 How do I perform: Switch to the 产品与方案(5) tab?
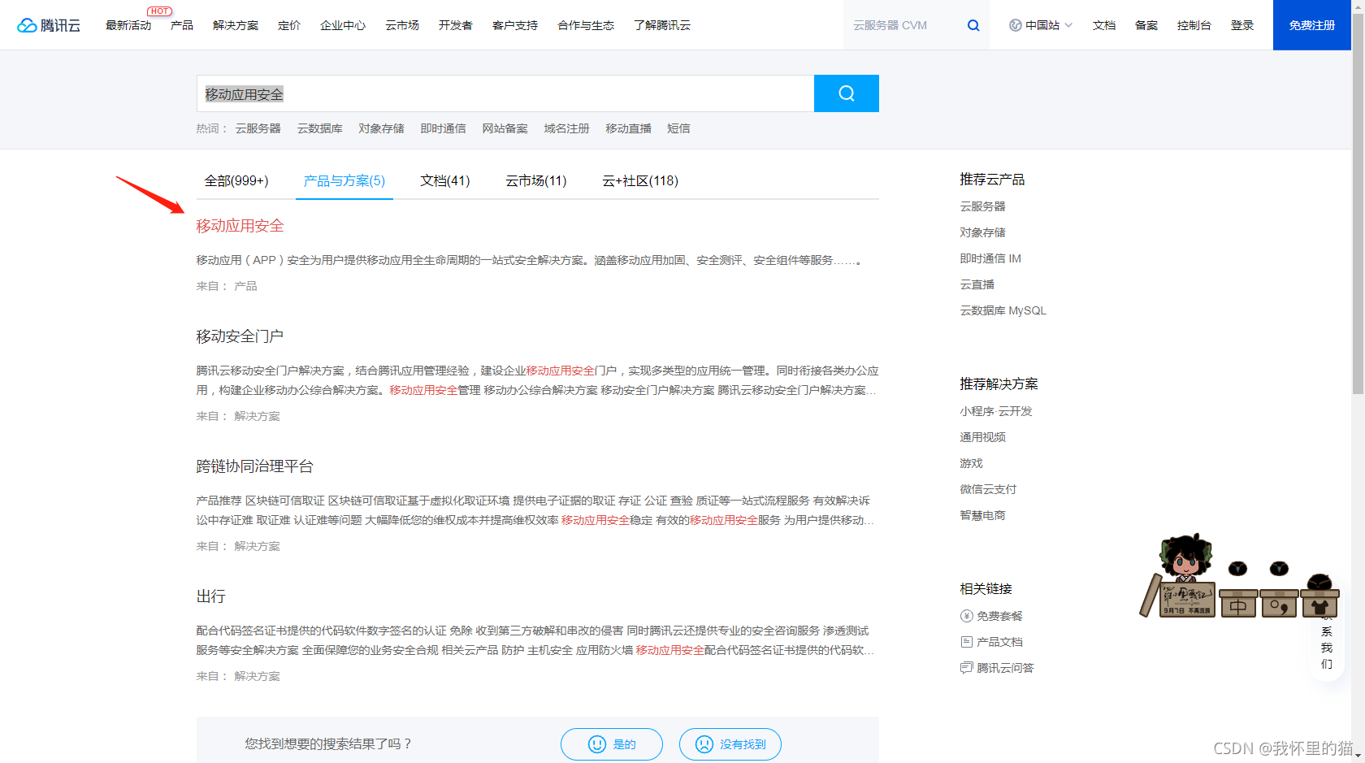coord(344,180)
